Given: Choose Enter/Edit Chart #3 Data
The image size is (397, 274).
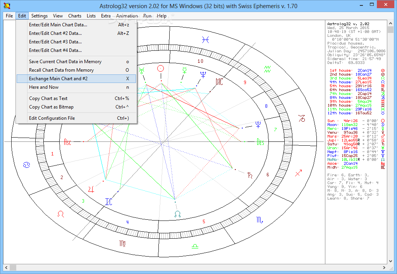Looking at the screenshot, I should pyautogui.click(x=76, y=42).
